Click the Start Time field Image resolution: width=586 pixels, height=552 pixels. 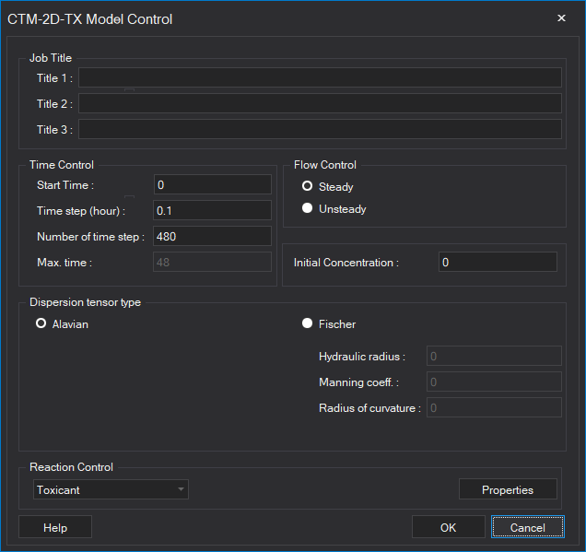[212, 184]
